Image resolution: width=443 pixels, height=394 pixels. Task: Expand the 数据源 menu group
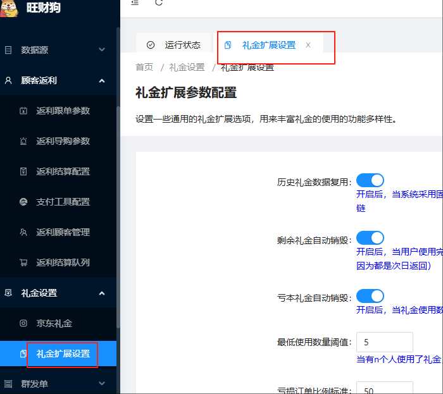coord(58,49)
